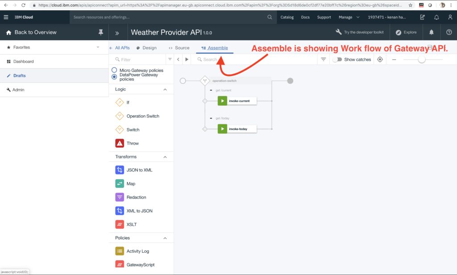Screen dimensions: 457x275
Task: Select the Switch policy icon
Action: tap(120, 130)
